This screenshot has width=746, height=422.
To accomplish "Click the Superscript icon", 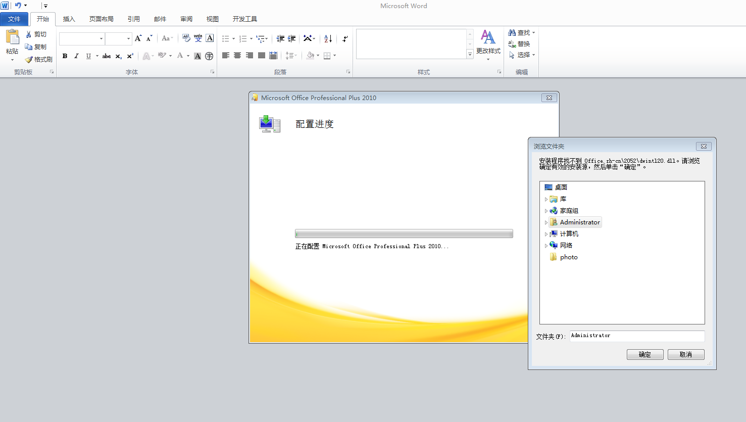I will [130, 56].
